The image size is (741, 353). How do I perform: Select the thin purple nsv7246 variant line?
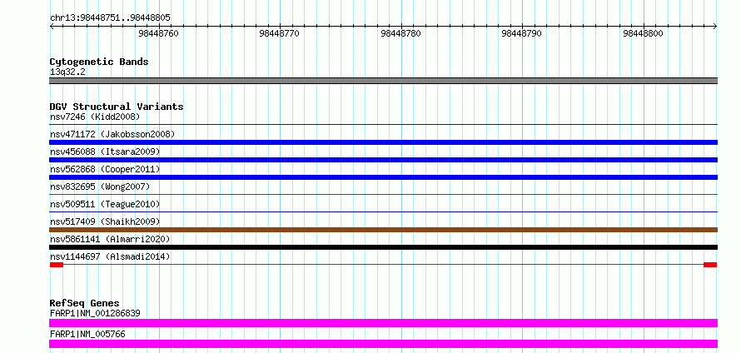click(x=383, y=125)
